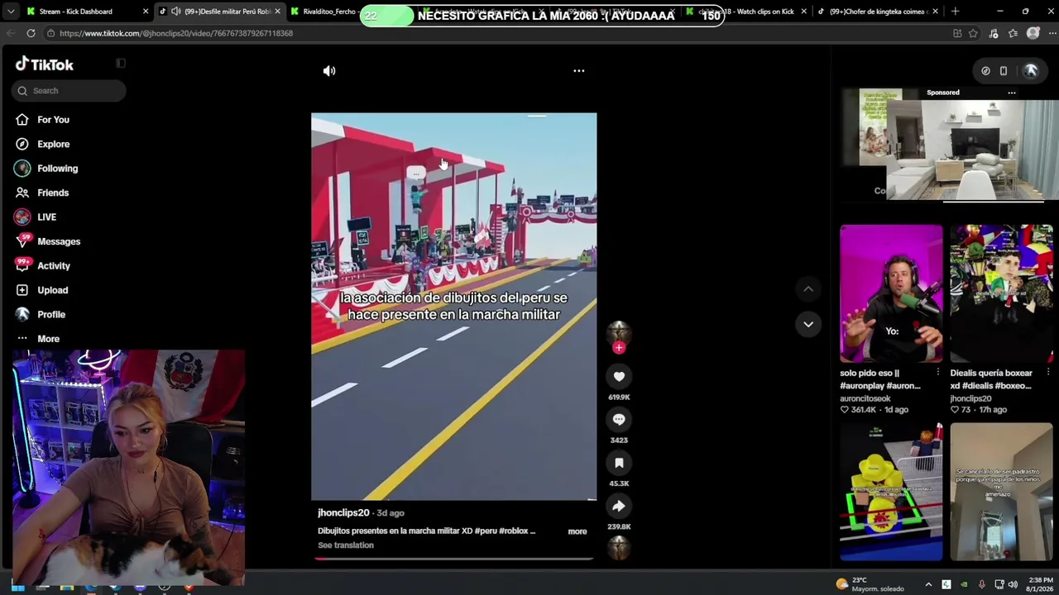Open the For You feed
This screenshot has width=1059, height=595.
coord(53,120)
